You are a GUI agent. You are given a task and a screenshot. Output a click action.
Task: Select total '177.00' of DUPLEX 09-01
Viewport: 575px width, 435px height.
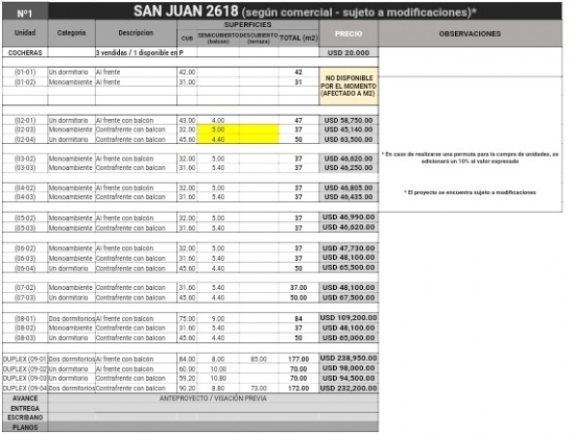point(298,360)
